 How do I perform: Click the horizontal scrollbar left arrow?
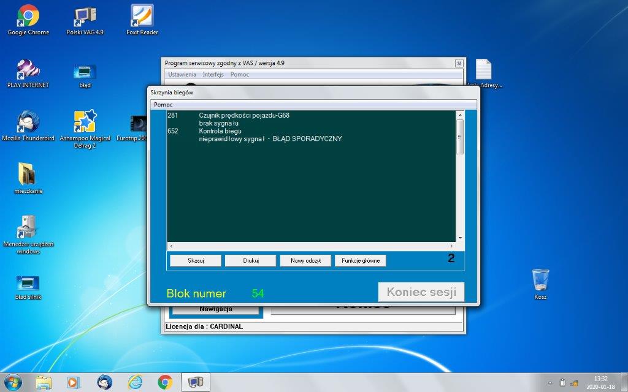(x=170, y=246)
